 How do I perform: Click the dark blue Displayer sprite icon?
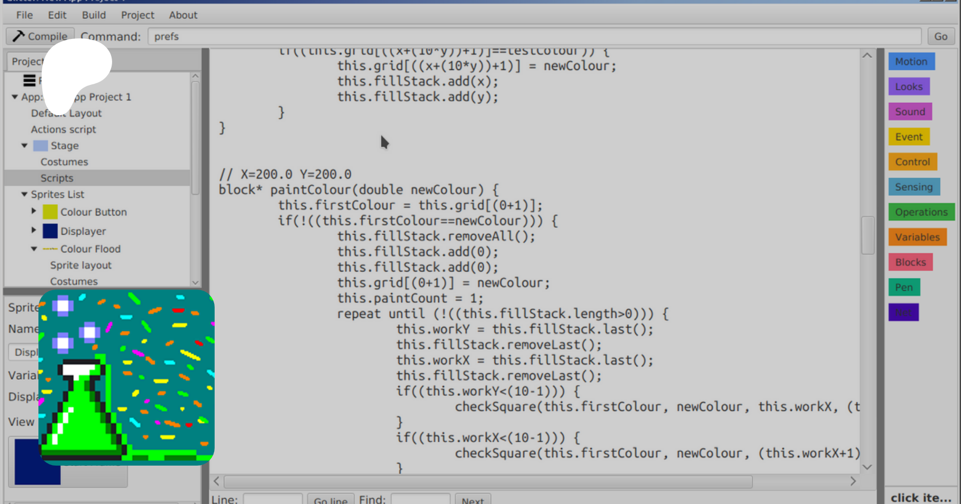(50, 231)
